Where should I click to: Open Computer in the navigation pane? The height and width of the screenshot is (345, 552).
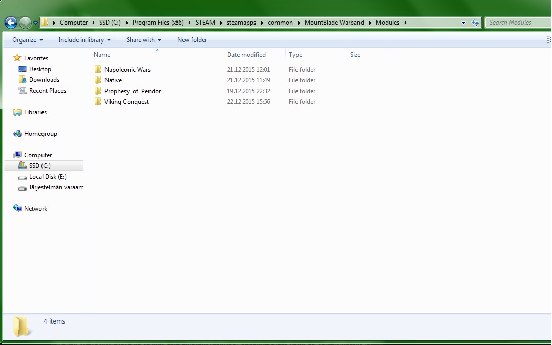[x=38, y=155]
